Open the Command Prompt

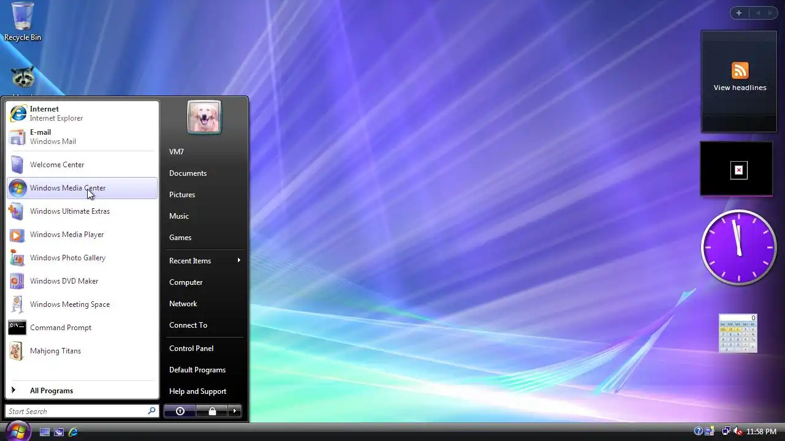coord(82,328)
